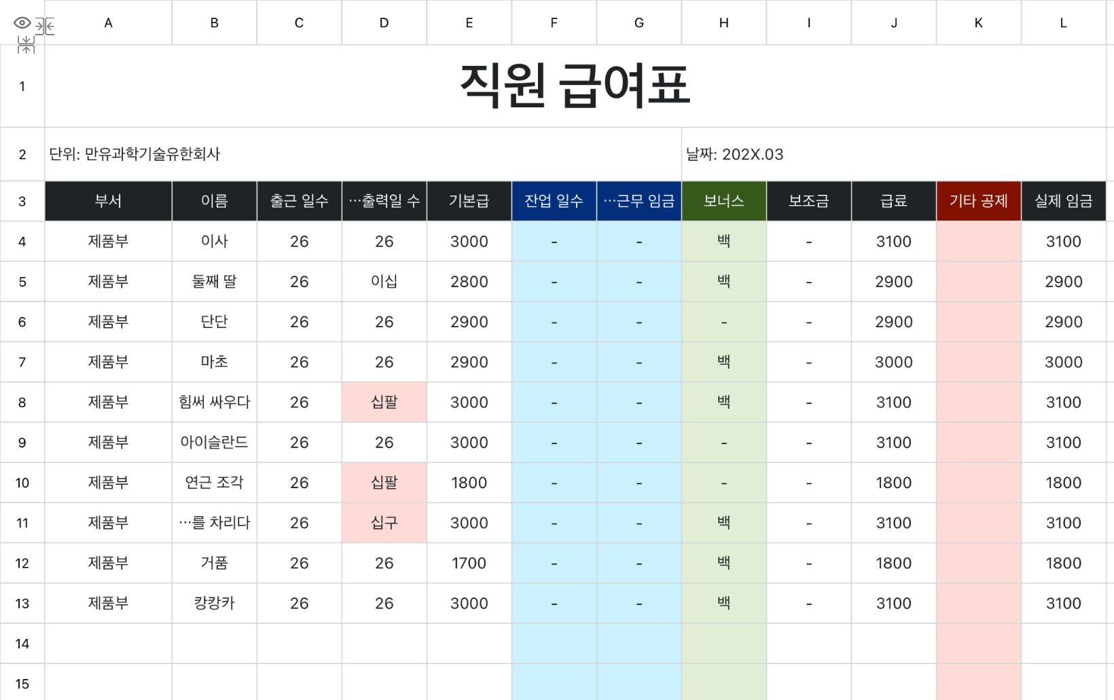Select column B header

pos(214,22)
